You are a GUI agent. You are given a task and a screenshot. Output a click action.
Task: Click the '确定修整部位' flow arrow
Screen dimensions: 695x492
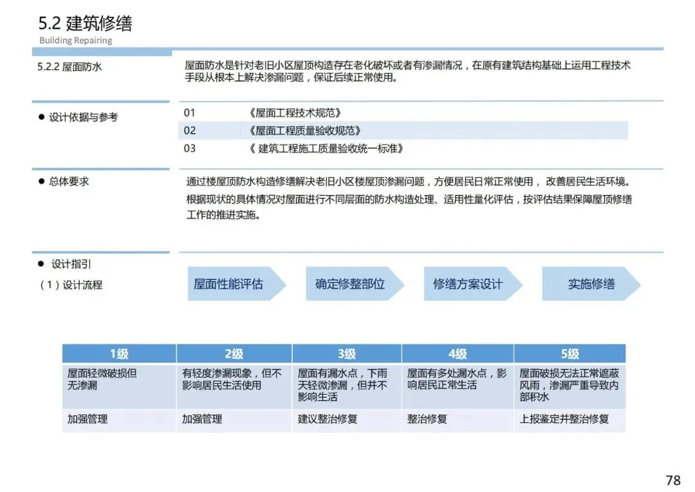355,284
